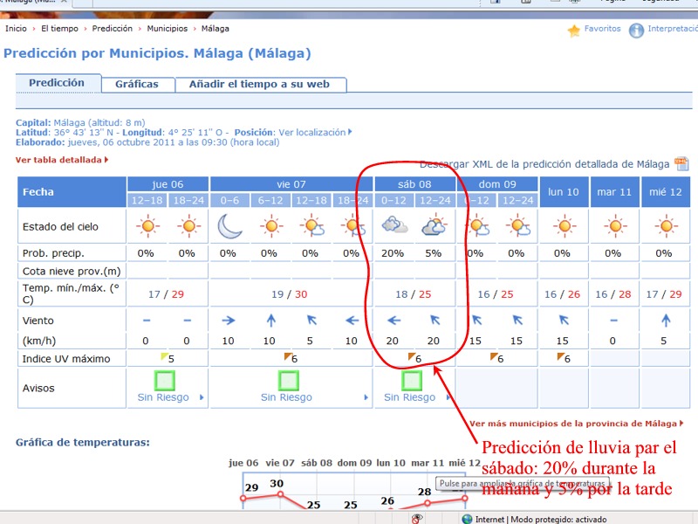This screenshot has width=698, height=524.
Task: Click cloudy sky icon for Saturday 0–12
Action: pyautogui.click(x=394, y=226)
